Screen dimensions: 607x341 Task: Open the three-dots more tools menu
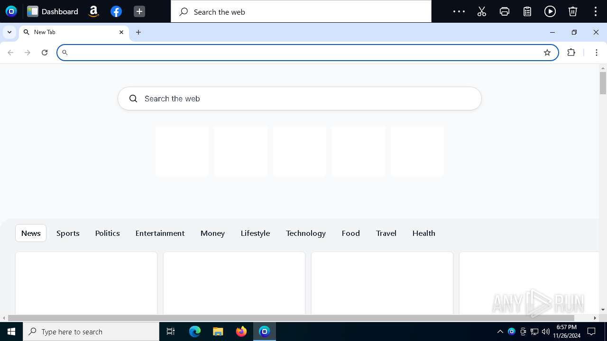click(459, 11)
